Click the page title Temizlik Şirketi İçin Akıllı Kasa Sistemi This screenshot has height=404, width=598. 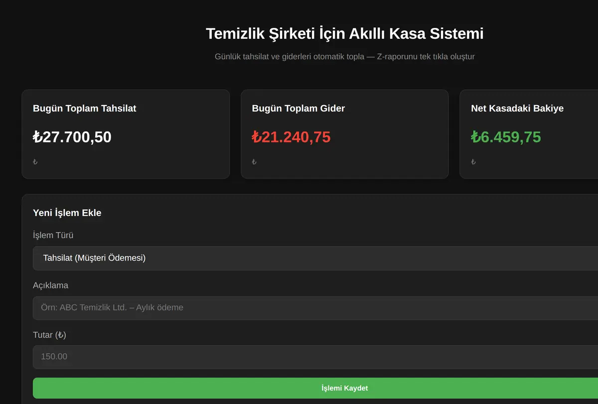[345, 33]
